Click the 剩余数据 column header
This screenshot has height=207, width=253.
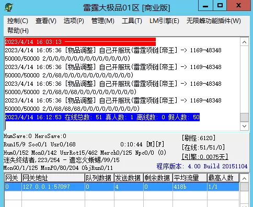(158, 178)
